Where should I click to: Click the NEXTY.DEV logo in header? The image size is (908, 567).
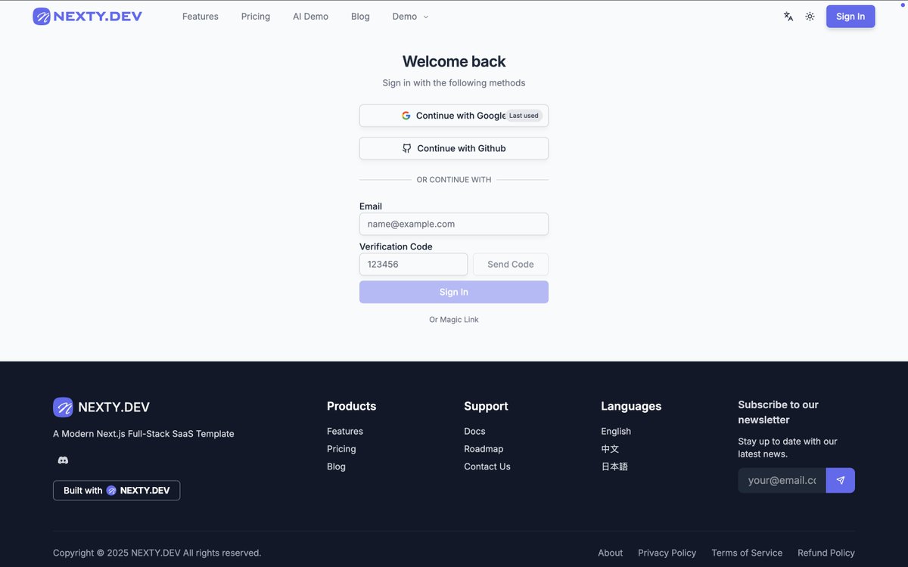click(87, 16)
